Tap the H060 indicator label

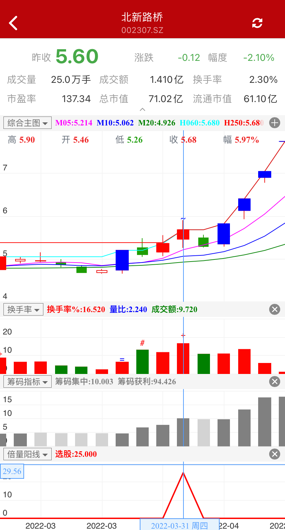coord(200,123)
